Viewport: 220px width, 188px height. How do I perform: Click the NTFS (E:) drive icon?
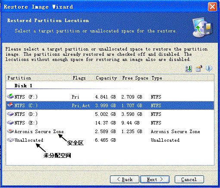coord(10,123)
